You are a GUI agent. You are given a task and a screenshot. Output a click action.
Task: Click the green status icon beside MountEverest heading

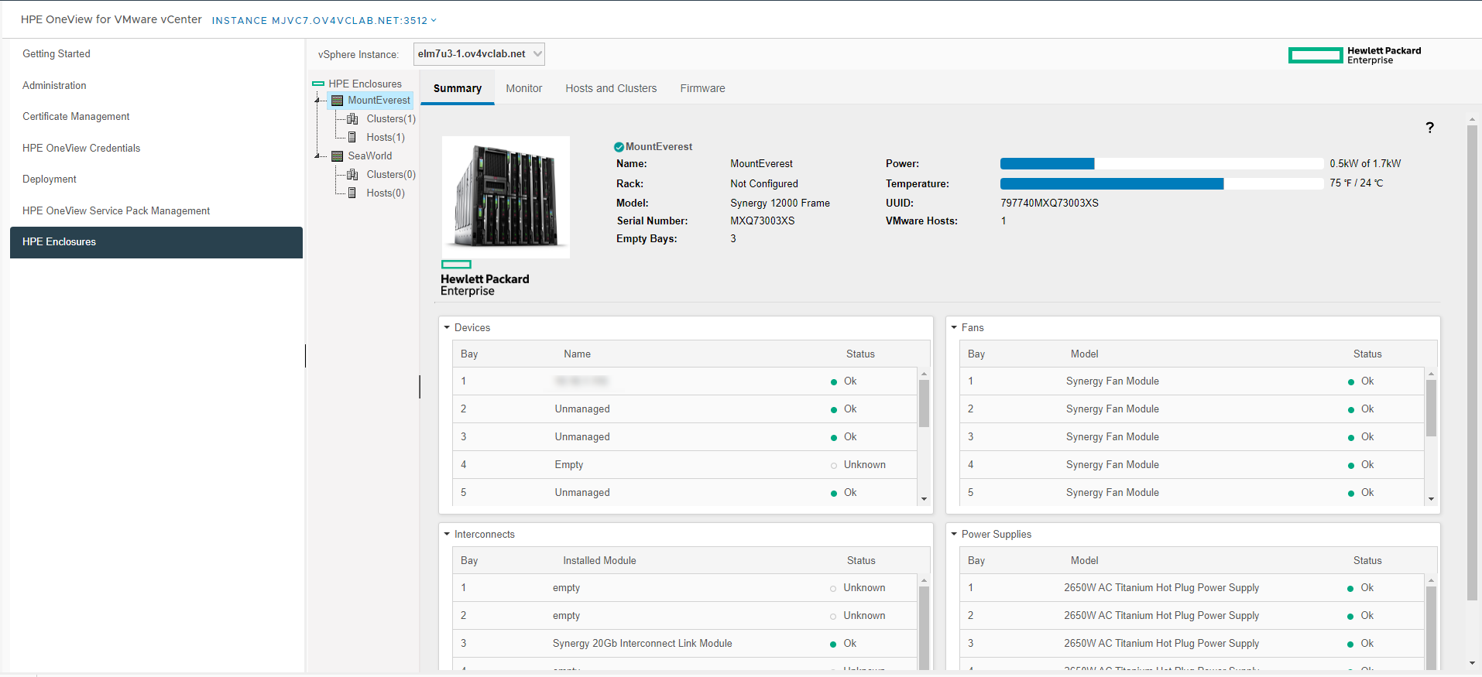619,147
